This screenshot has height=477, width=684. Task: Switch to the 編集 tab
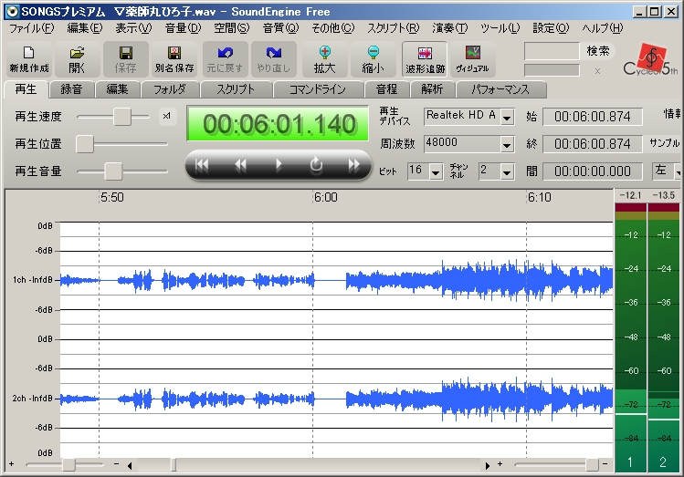click(x=117, y=89)
